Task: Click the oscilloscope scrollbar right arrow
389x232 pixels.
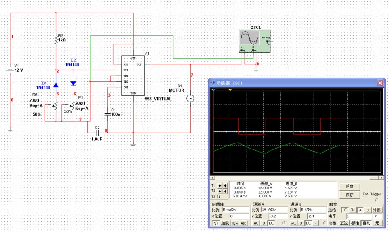Action: [x=381, y=178]
